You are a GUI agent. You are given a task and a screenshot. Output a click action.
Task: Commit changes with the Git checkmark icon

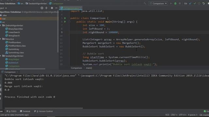click(195, 4)
